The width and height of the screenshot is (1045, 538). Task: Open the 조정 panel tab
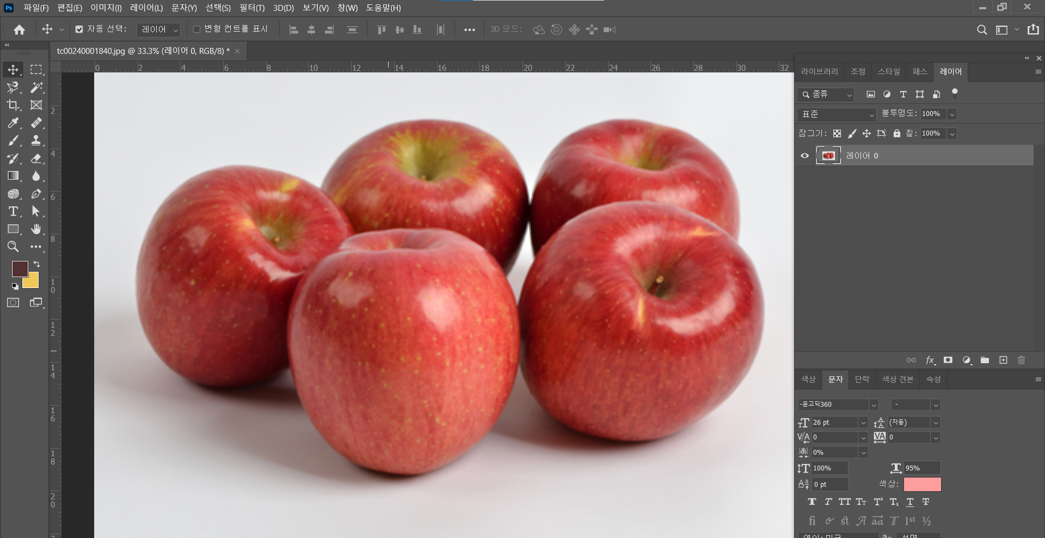point(858,71)
